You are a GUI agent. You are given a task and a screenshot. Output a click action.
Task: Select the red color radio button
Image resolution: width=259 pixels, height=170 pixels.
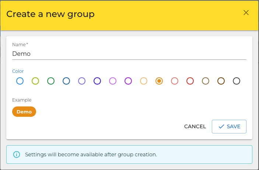[190, 81]
